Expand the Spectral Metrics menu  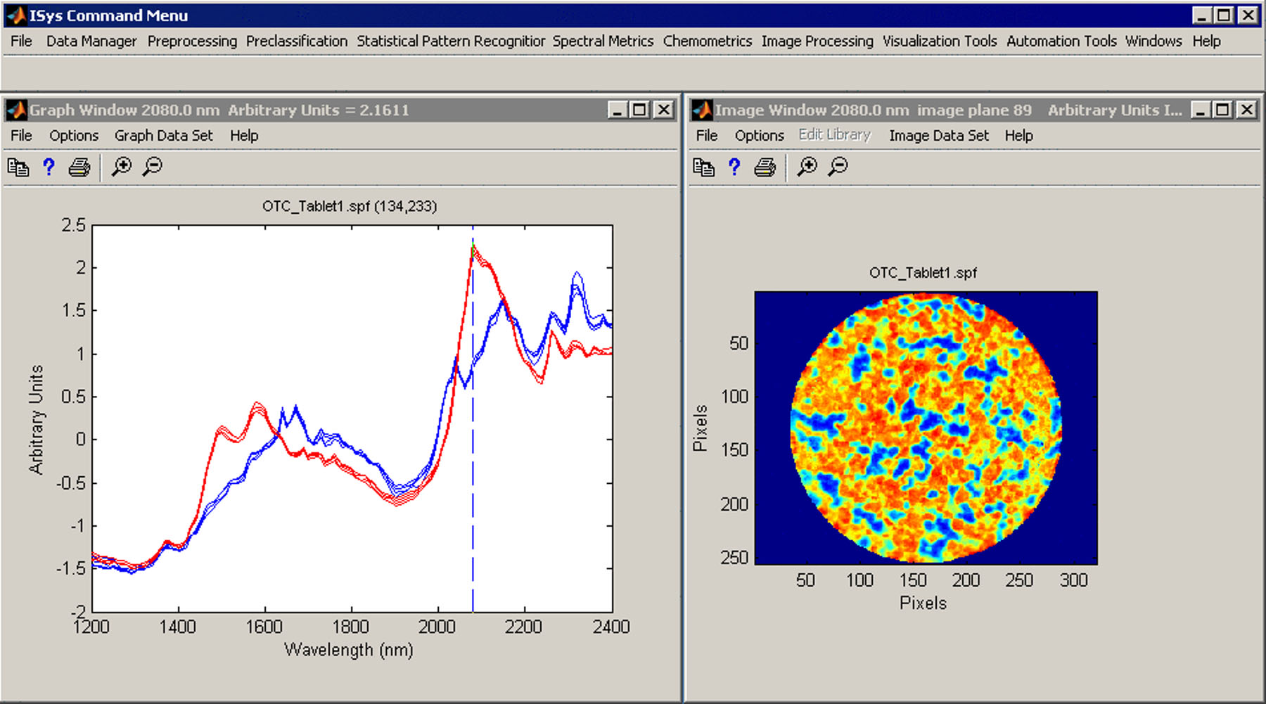point(603,41)
